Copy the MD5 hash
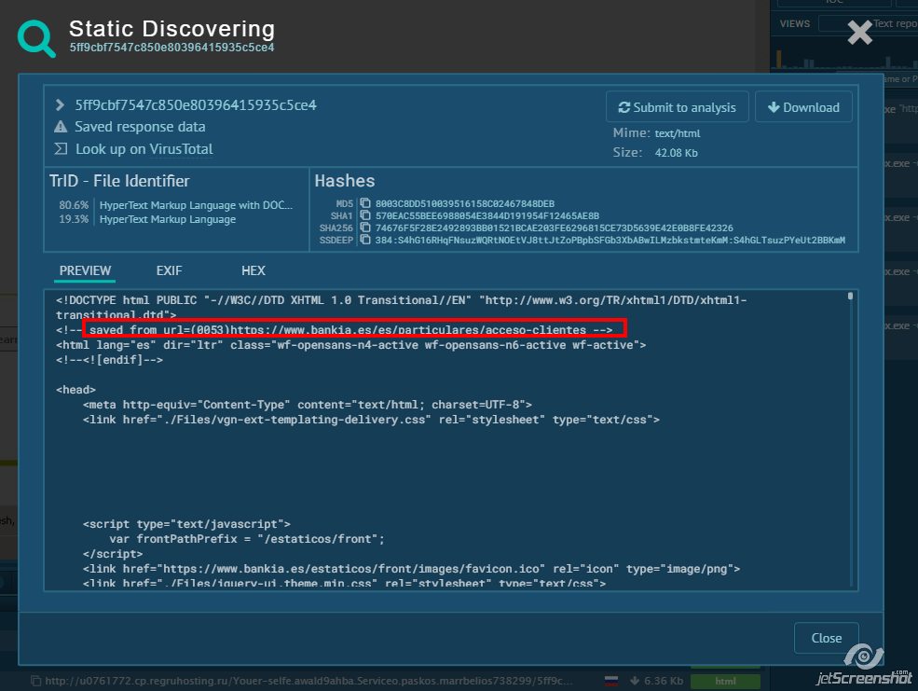 point(365,203)
